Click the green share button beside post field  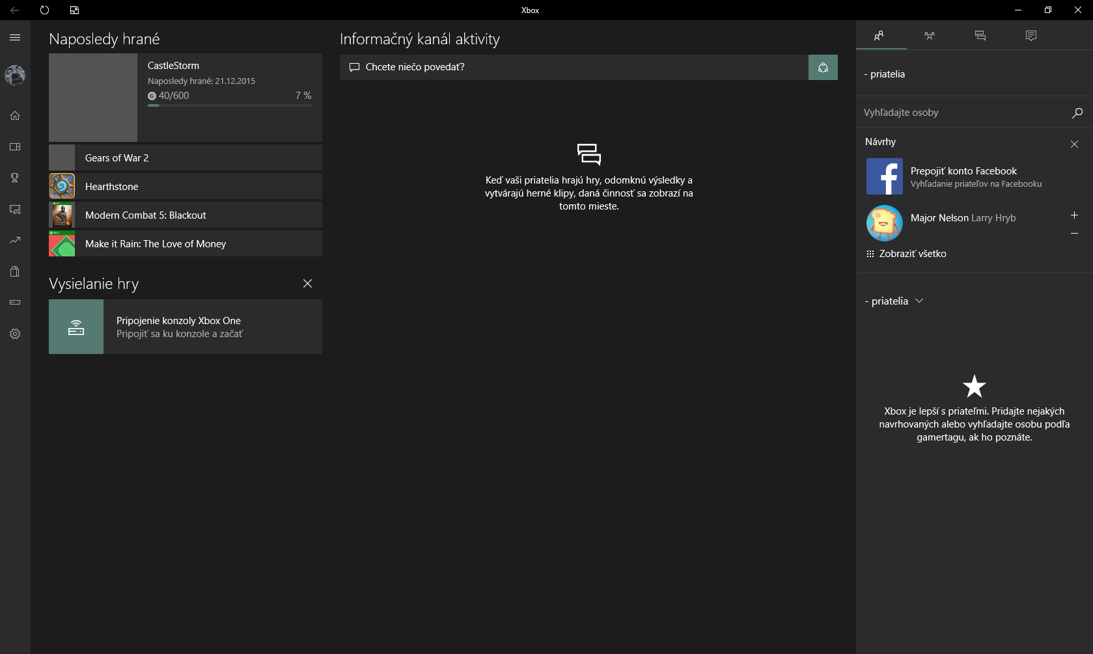pos(823,67)
